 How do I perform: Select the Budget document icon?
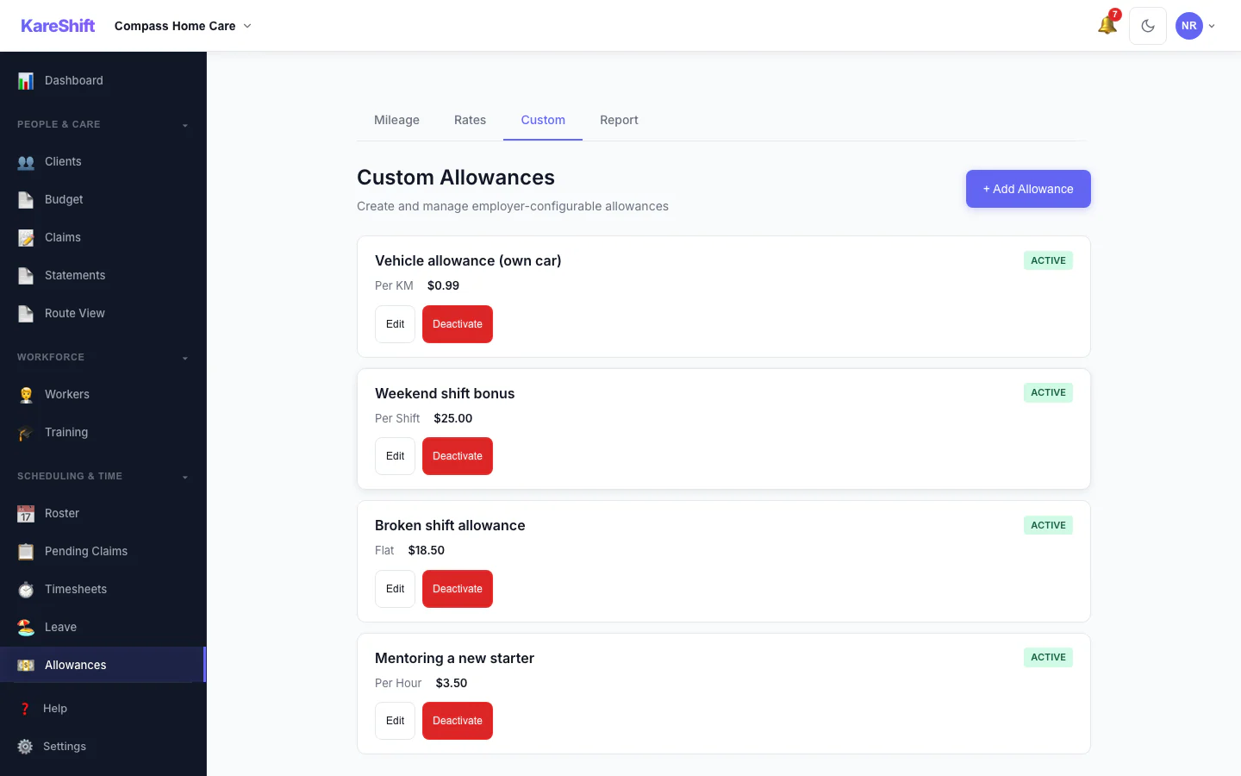26,199
